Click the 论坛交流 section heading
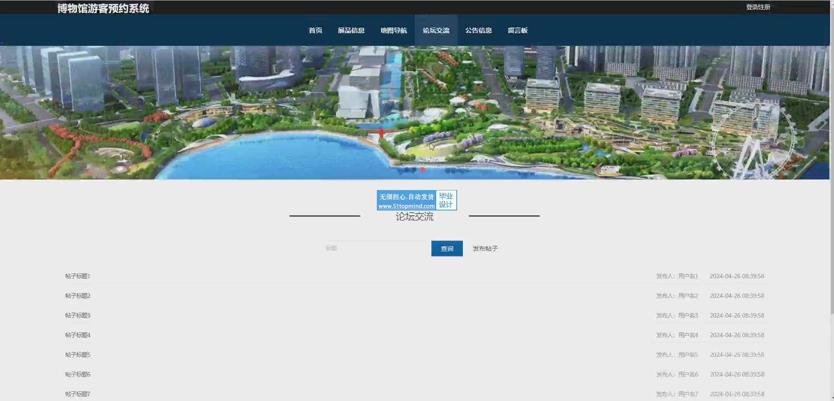 coord(414,217)
